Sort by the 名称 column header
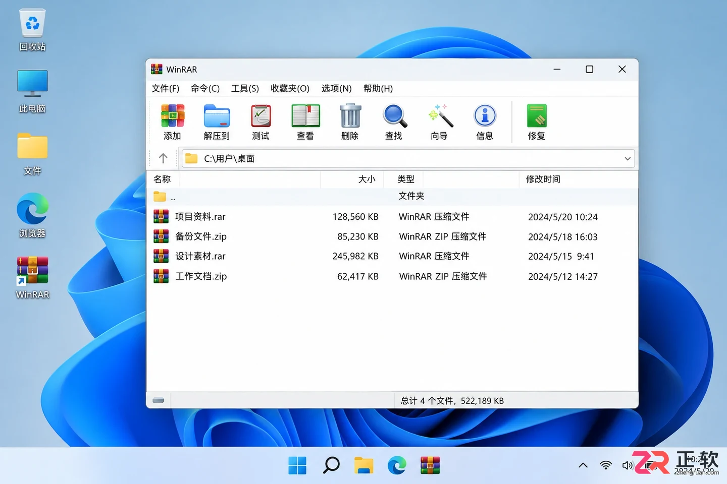The height and width of the screenshot is (484, 727). point(163,179)
